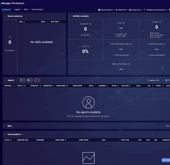Open settings icon next to LOAD metric
Screen dimensions: 170x165
(124, 23)
